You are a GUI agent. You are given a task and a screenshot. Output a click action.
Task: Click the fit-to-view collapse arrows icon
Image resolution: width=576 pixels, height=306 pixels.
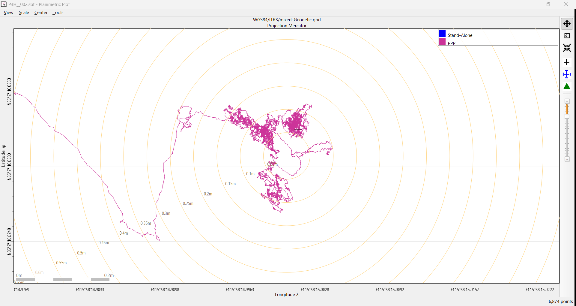(x=567, y=48)
